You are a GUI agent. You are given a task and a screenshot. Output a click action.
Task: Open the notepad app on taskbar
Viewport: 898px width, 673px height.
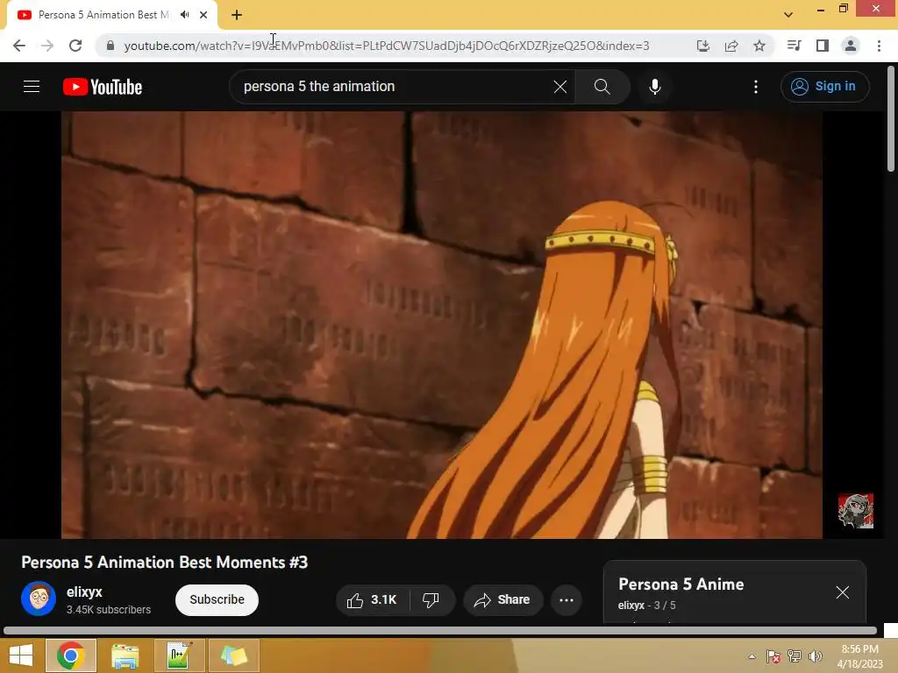(179, 655)
